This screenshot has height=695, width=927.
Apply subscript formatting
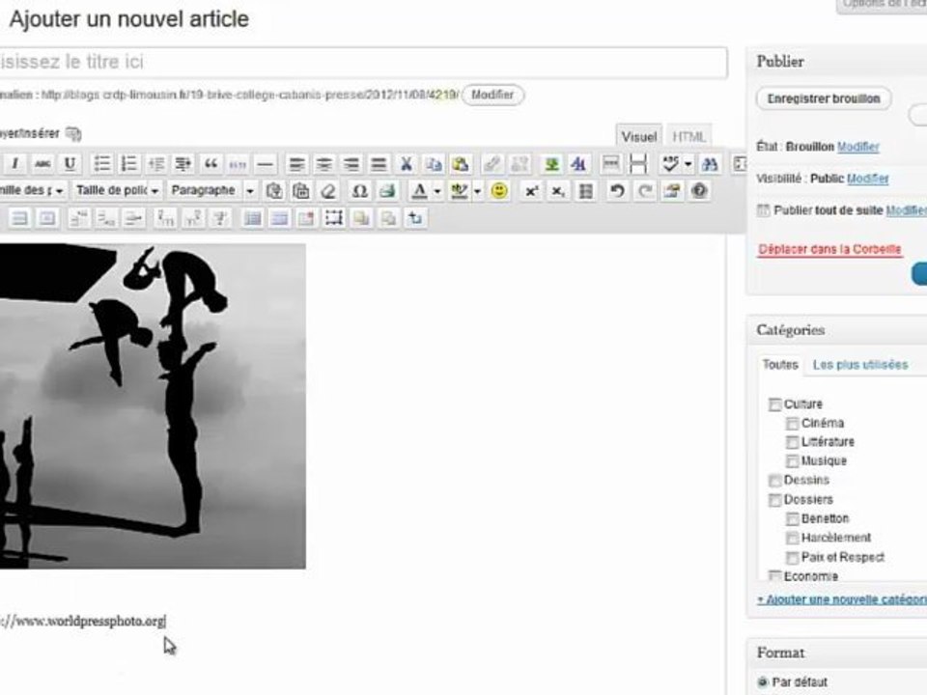point(558,191)
